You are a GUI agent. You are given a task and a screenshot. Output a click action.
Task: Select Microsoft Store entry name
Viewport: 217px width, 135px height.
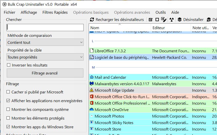tap(108, 129)
